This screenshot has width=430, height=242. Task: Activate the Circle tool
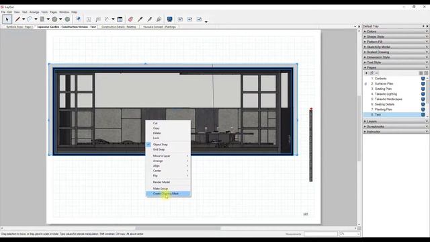click(x=54, y=19)
